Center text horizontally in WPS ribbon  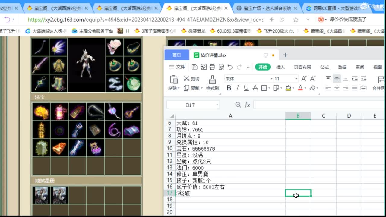point(337,88)
